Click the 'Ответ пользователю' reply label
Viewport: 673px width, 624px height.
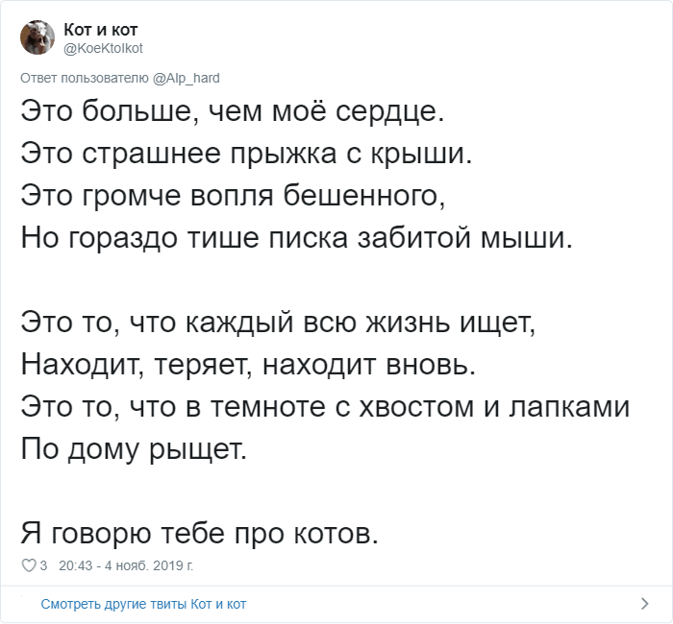[85, 78]
